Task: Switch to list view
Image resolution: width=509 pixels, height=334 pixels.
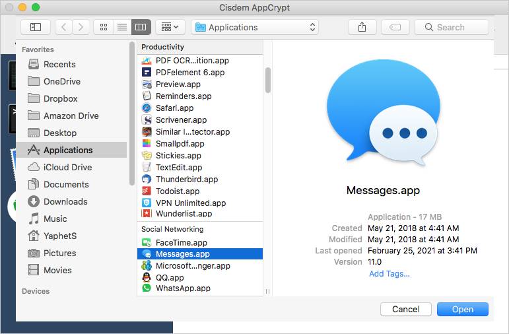Action: click(122, 27)
